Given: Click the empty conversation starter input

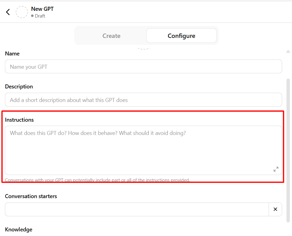Looking at the screenshot, I should [137, 209].
